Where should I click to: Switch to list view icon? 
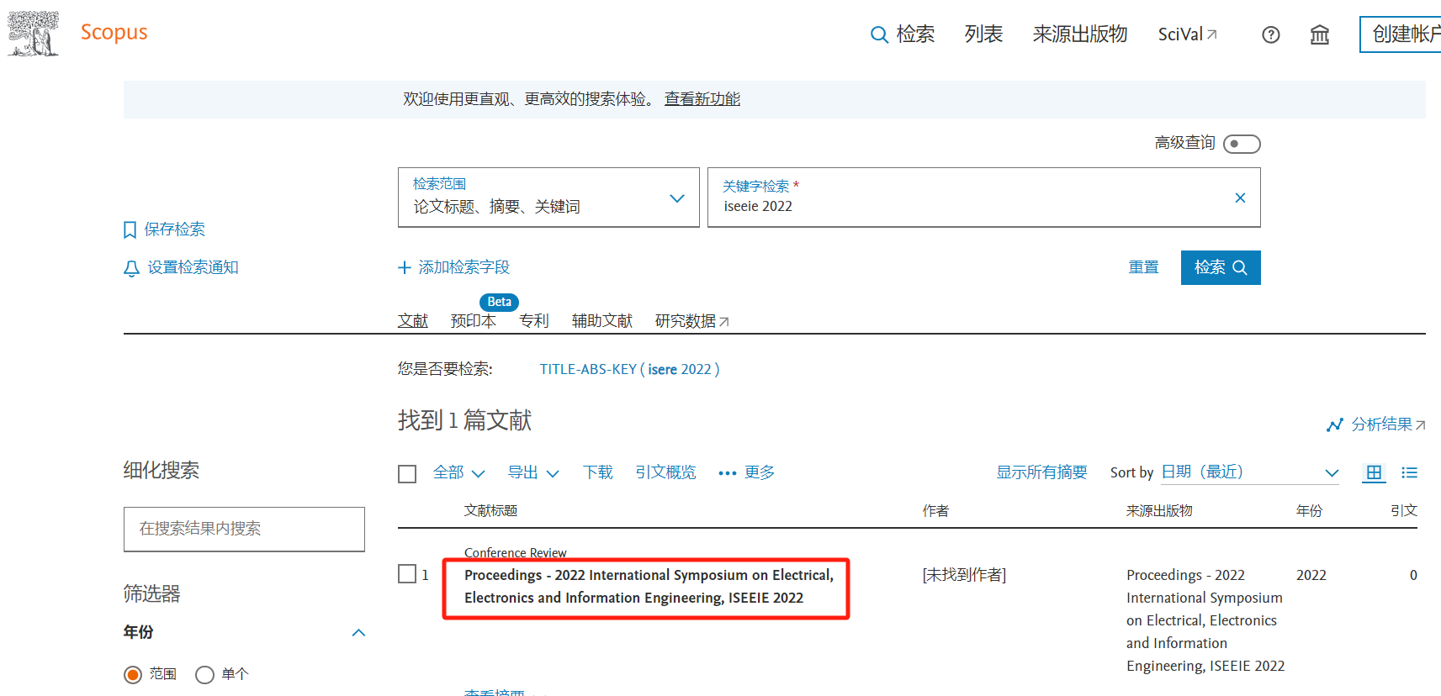(x=1409, y=472)
